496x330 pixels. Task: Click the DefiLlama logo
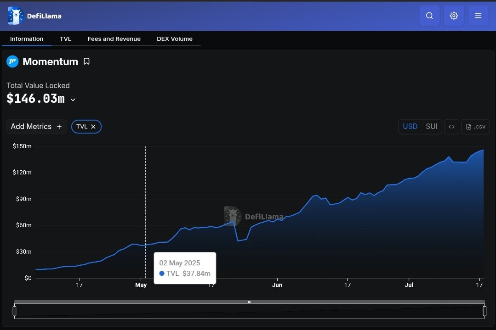[16, 16]
